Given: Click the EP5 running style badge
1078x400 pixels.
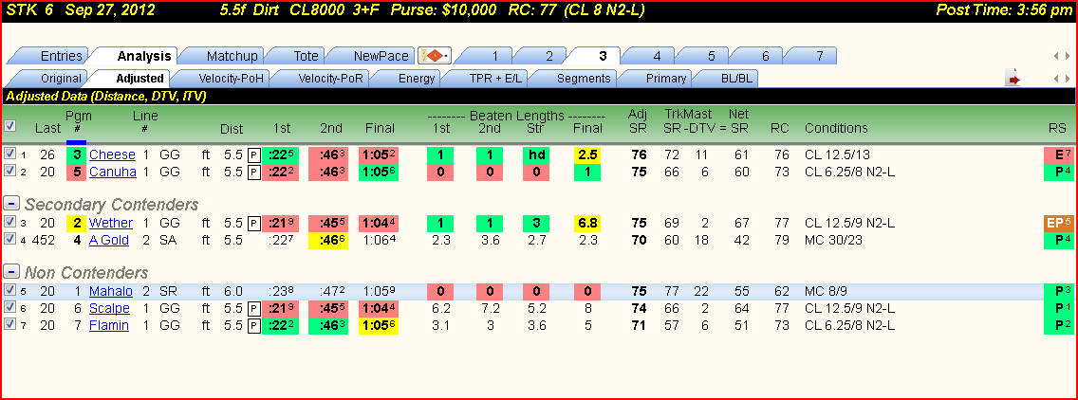Looking at the screenshot, I should pos(1059,223).
